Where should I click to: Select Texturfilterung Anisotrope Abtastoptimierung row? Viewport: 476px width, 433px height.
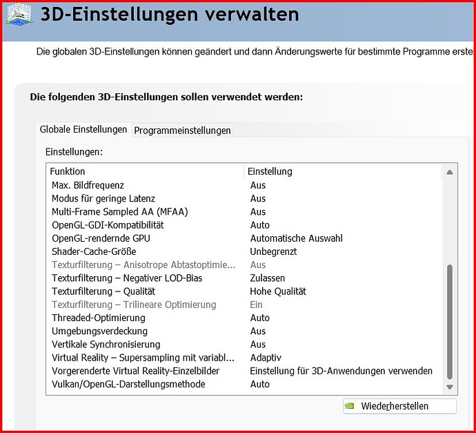pyautogui.click(x=245, y=264)
